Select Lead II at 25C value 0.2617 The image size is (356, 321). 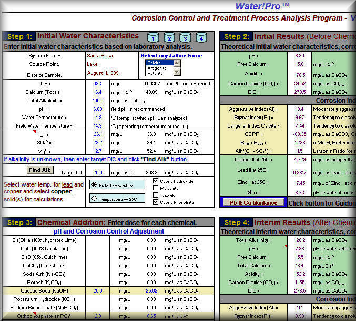[x=299, y=173]
